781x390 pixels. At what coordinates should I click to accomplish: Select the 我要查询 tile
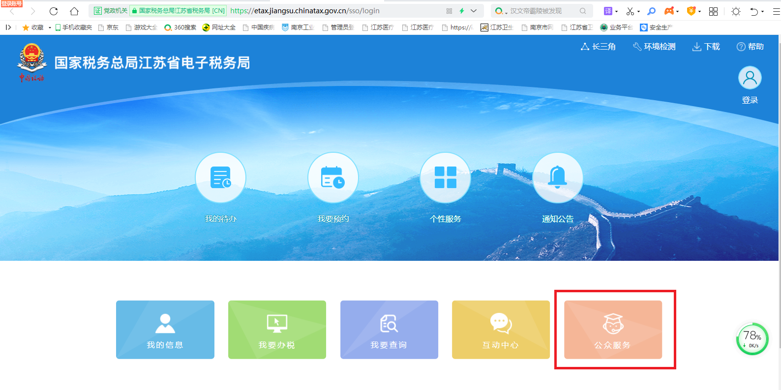[389, 330]
